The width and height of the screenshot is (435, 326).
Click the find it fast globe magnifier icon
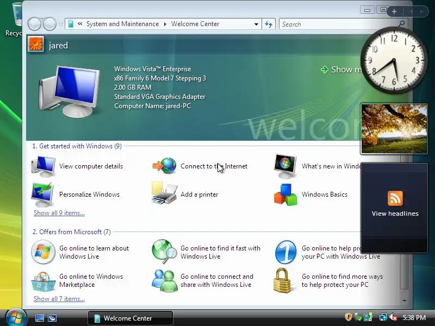(x=164, y=252)
